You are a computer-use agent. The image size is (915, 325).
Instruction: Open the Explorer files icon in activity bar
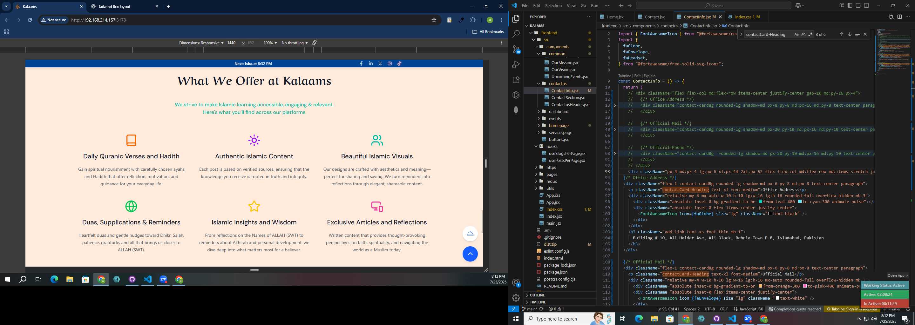pyautogui.click(x=516, y=18)
